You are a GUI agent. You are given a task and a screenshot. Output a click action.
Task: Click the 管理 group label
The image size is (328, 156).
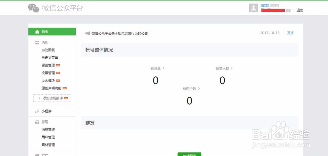point(45,122)
